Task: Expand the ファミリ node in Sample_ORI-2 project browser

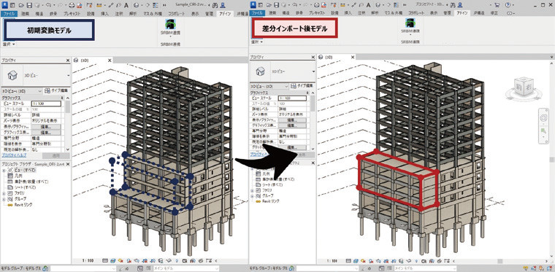Action: pyautogui.click(x=3, y=193)
